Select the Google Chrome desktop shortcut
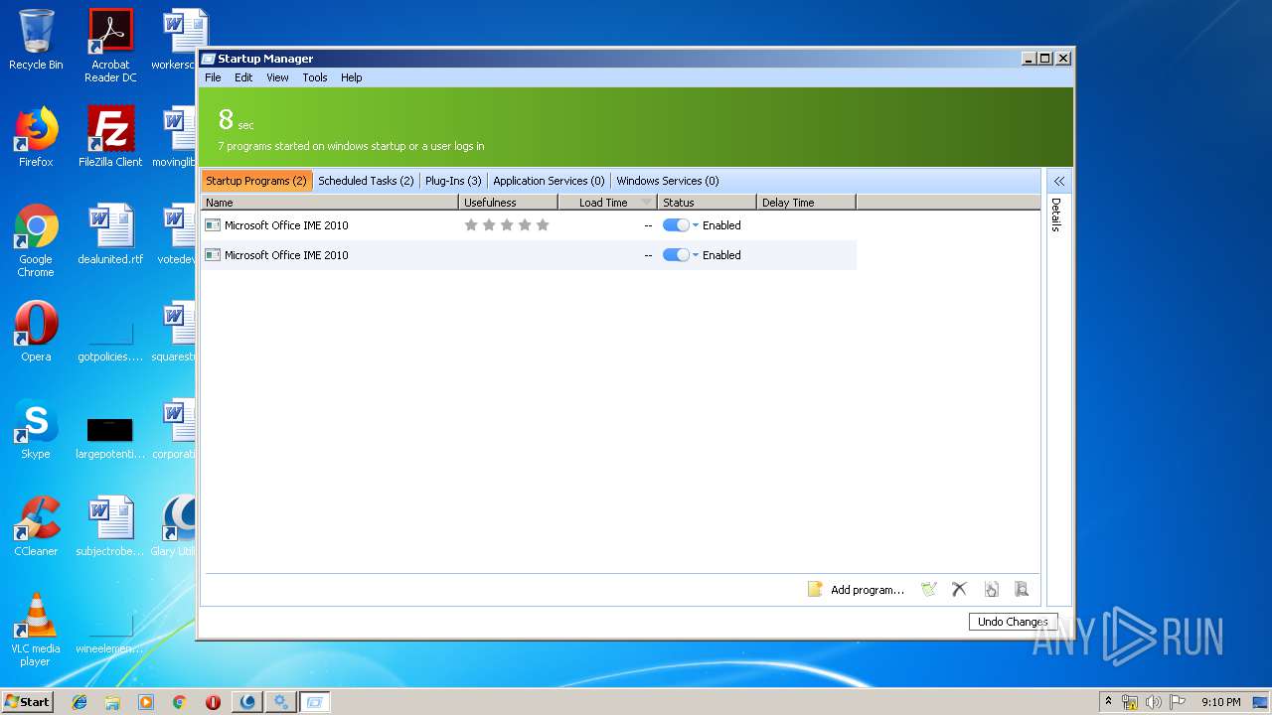Viewport: 1272px width, 715px height. (36, 240)
